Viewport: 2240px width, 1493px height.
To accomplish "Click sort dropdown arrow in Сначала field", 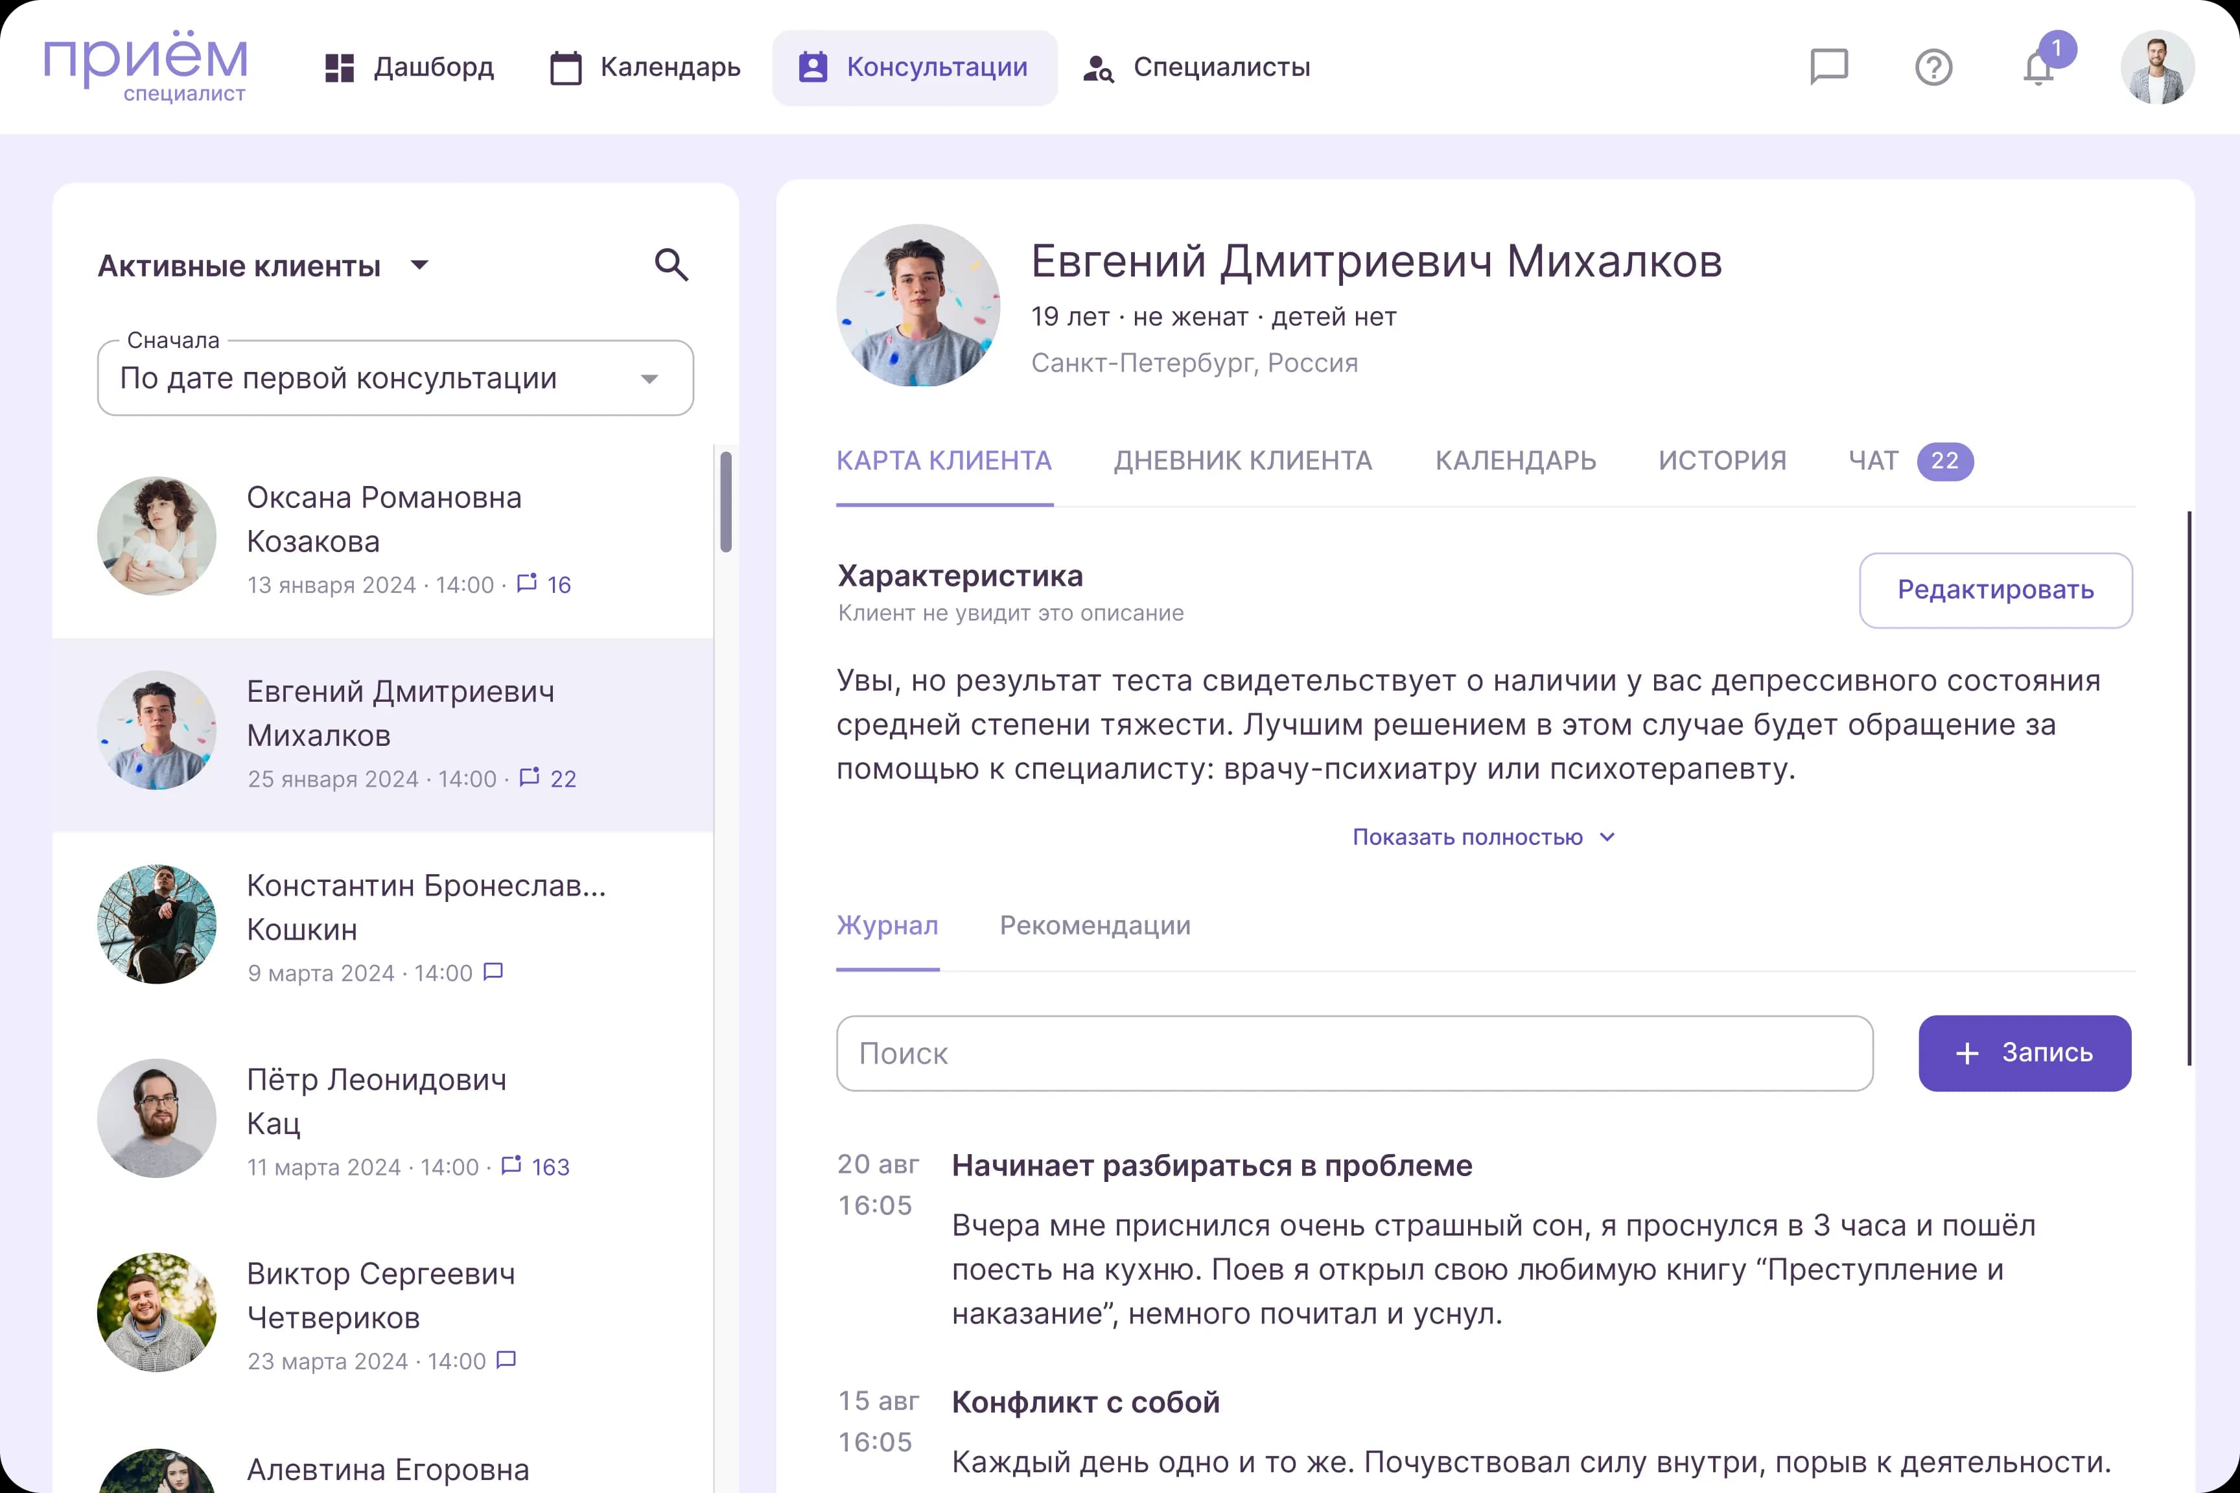I will 649,379.
